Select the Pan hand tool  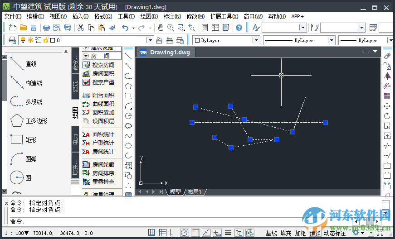(x=161, y=28)
